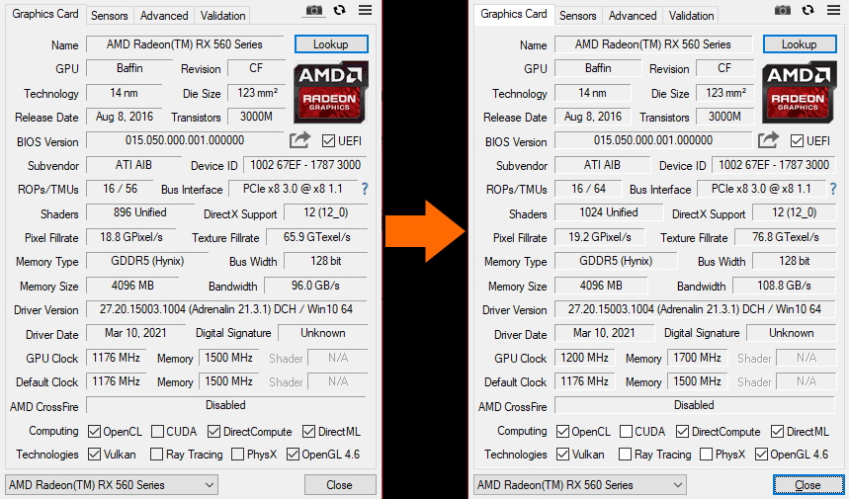Toggle UEFI checkbox in left window
Screen dimensions: 849x499
click(328, 140)
